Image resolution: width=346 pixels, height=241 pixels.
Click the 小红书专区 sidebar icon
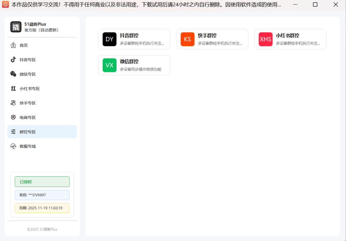pos(13,88)
